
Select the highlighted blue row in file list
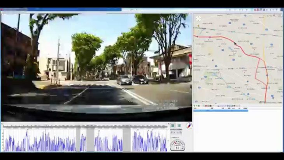click(220, 111)
